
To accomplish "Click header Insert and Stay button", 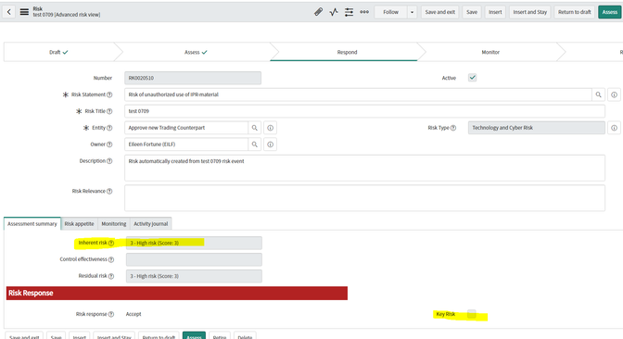I will tap(529, 12).
